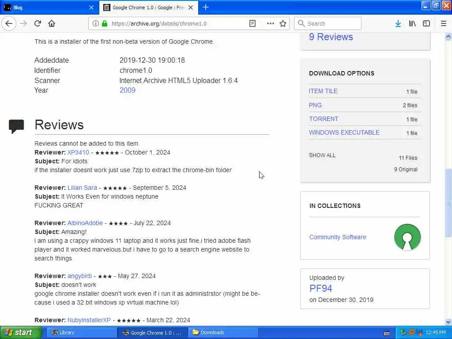Toggle the sidebar icon in toolbar
This screenshot has height=339, width=452.
coord(426,24)
